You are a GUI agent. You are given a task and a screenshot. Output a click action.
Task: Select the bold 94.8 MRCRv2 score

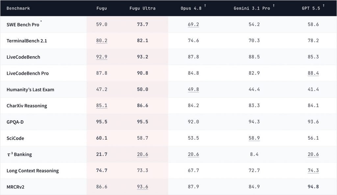(313, 187)
